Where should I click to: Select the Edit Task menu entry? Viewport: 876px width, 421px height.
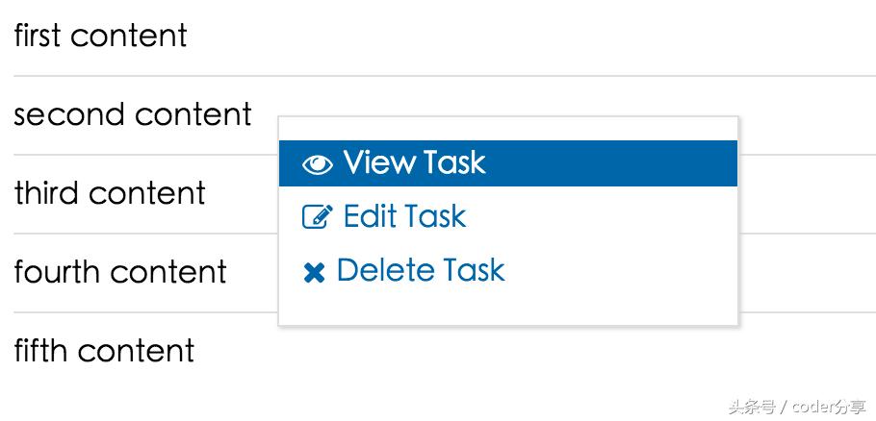(x=404, y=216)
